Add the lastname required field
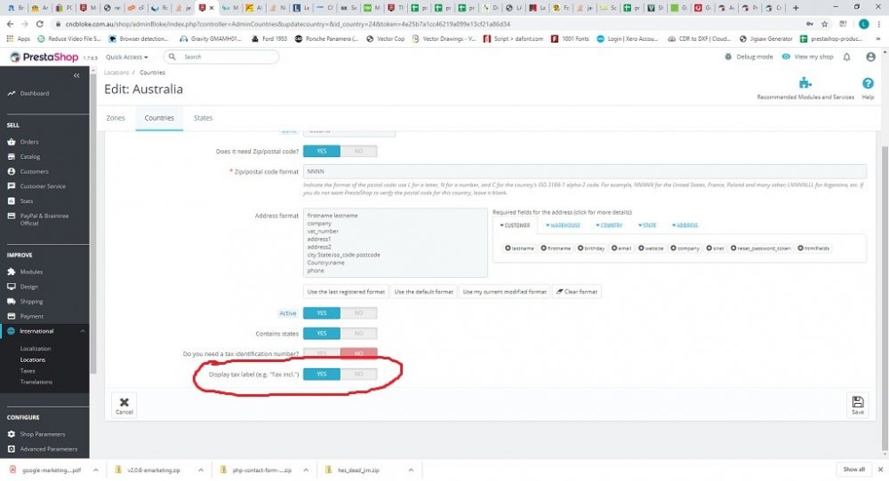This screenshot has width=889, height=481. (x=519, y=248)
